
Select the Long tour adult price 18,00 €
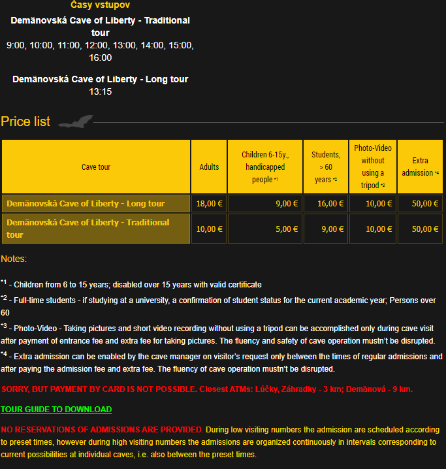(209, 204)
